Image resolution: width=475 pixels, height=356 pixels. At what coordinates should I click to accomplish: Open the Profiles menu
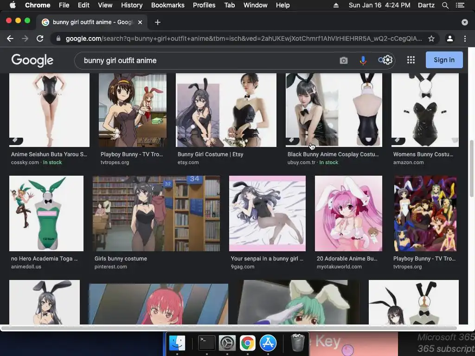204,5
